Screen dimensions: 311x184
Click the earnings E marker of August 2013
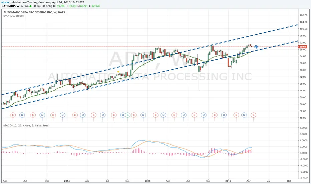click(x=33, y=115)
